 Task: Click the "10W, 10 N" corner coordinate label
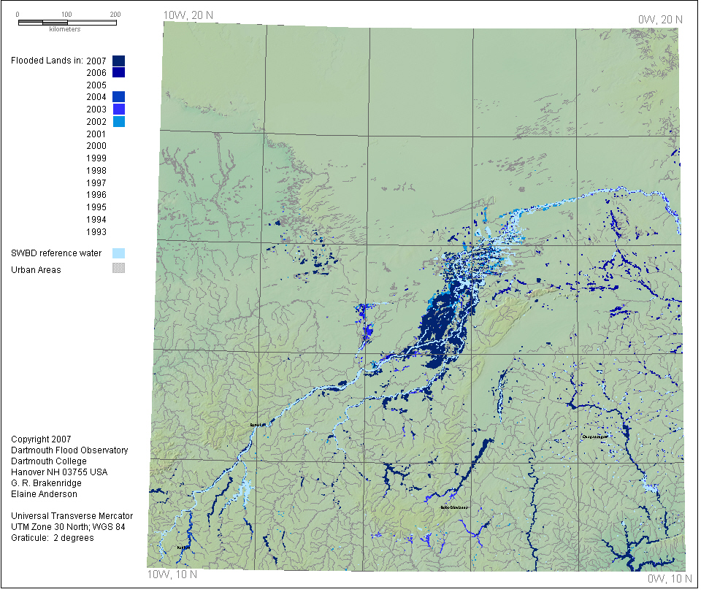click(172, 574)
